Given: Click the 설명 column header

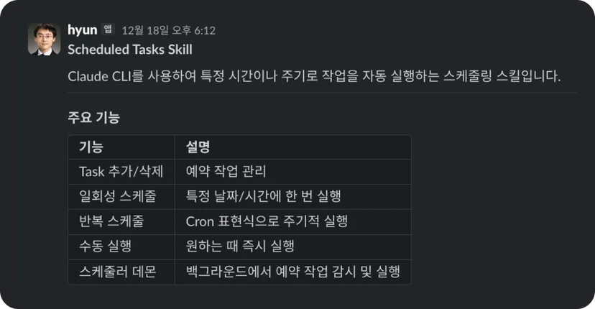Looking at the screenshot, I should (293, 147).
